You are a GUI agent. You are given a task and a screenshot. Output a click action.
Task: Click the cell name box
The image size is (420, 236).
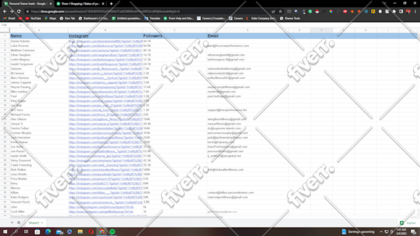[11, 25]
